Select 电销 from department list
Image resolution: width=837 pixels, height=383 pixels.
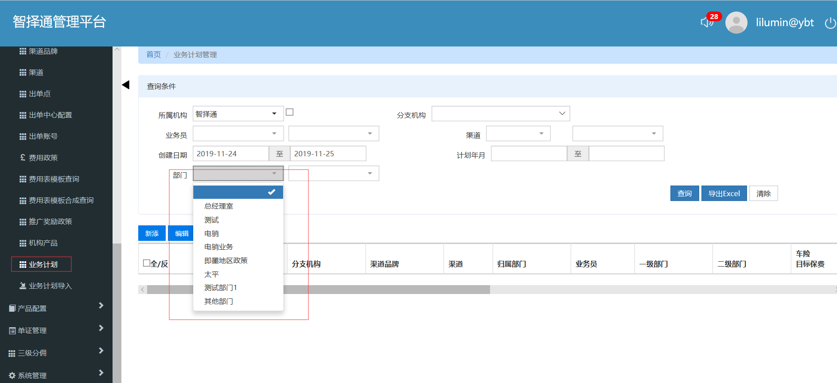point(238,234)
